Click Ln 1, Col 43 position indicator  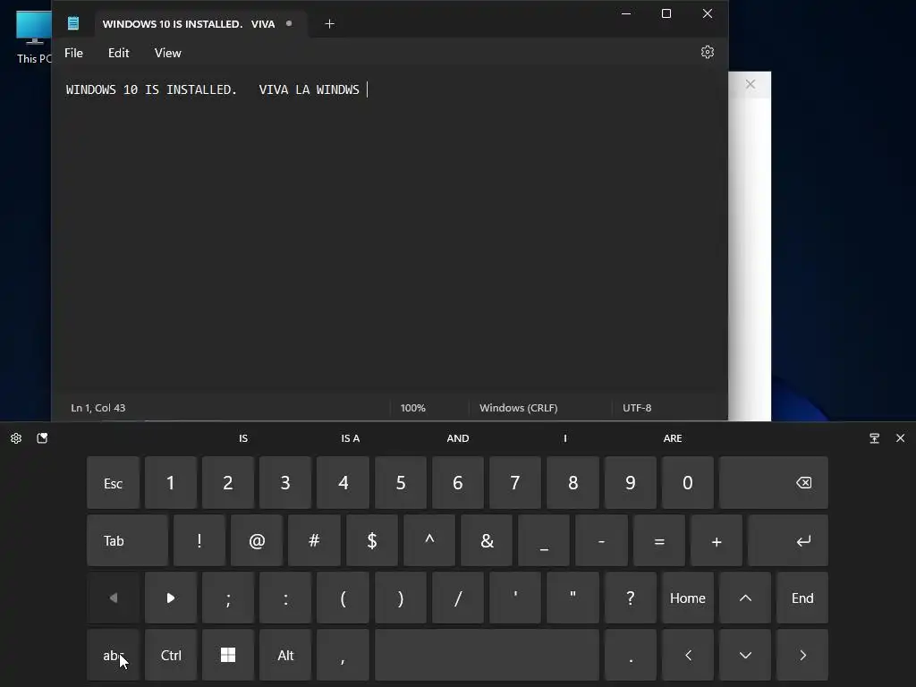coord(98,408)
